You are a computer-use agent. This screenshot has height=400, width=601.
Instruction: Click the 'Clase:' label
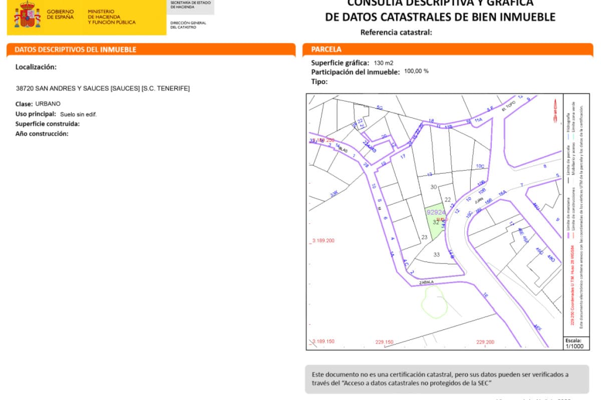tap(24, 104)
